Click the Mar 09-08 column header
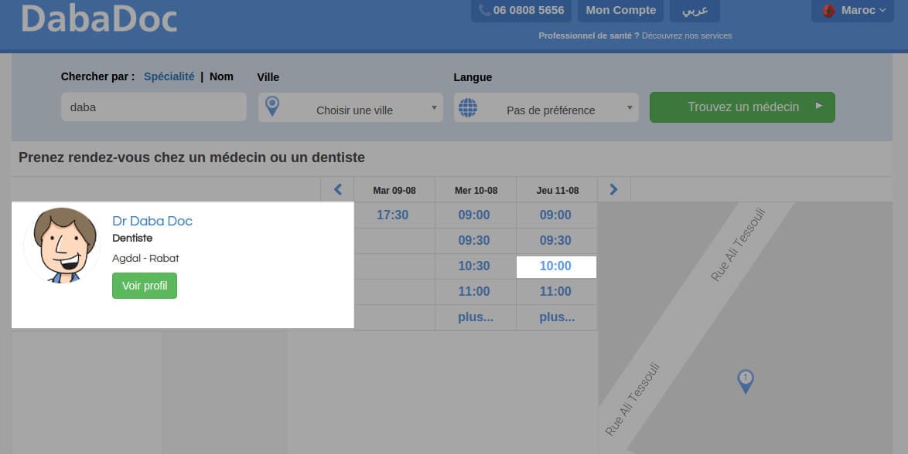 point(394,190)
